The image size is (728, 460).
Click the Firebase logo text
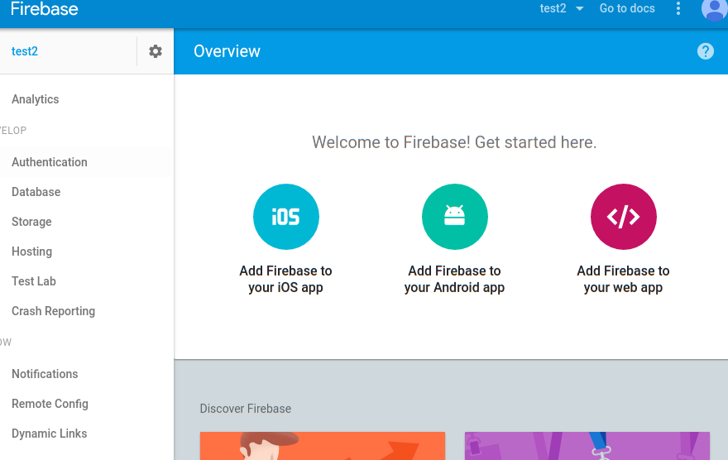44,9
